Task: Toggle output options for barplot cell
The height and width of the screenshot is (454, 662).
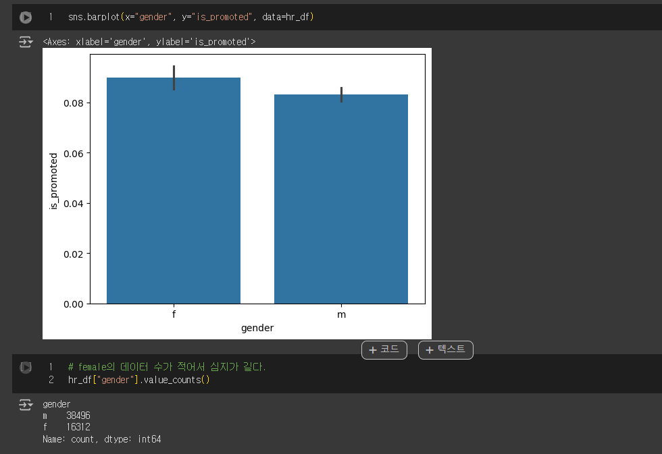Action: 26,42
